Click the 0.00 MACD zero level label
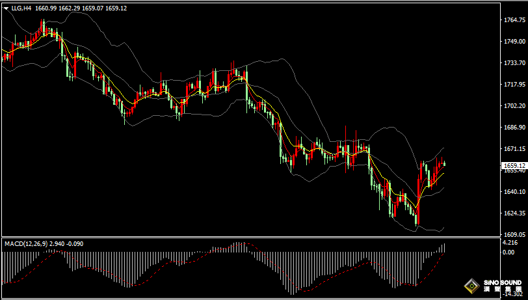The width and height of the screenshot is (528, 300). 508,252
